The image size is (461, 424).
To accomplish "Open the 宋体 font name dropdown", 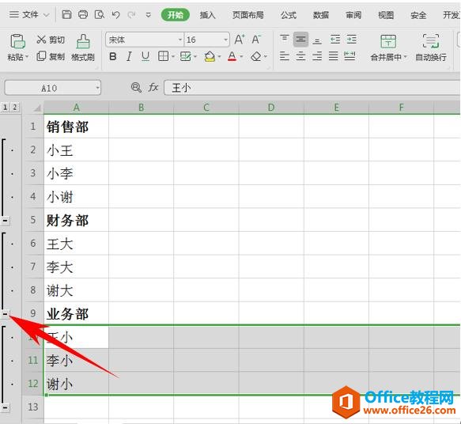I will point(180,40).
